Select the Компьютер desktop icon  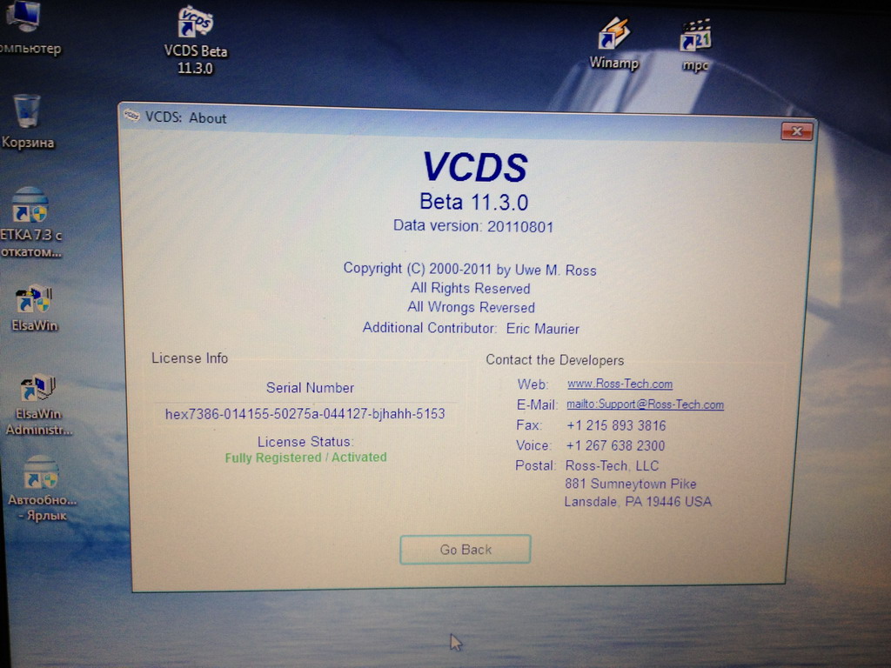(x=23, y=17)
